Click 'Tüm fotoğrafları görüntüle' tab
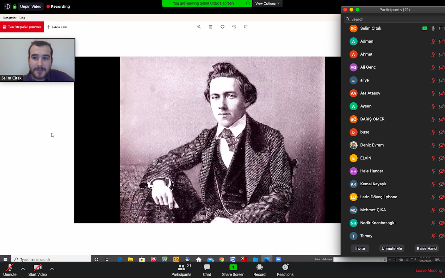Screen dimensions: 445x278 click(22, 27)
